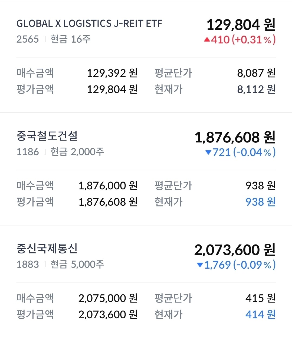Click the 현금 5,000주 holding quantity
Screen dimensions: 292x337
pyautogui.click(x=77, y=264)
